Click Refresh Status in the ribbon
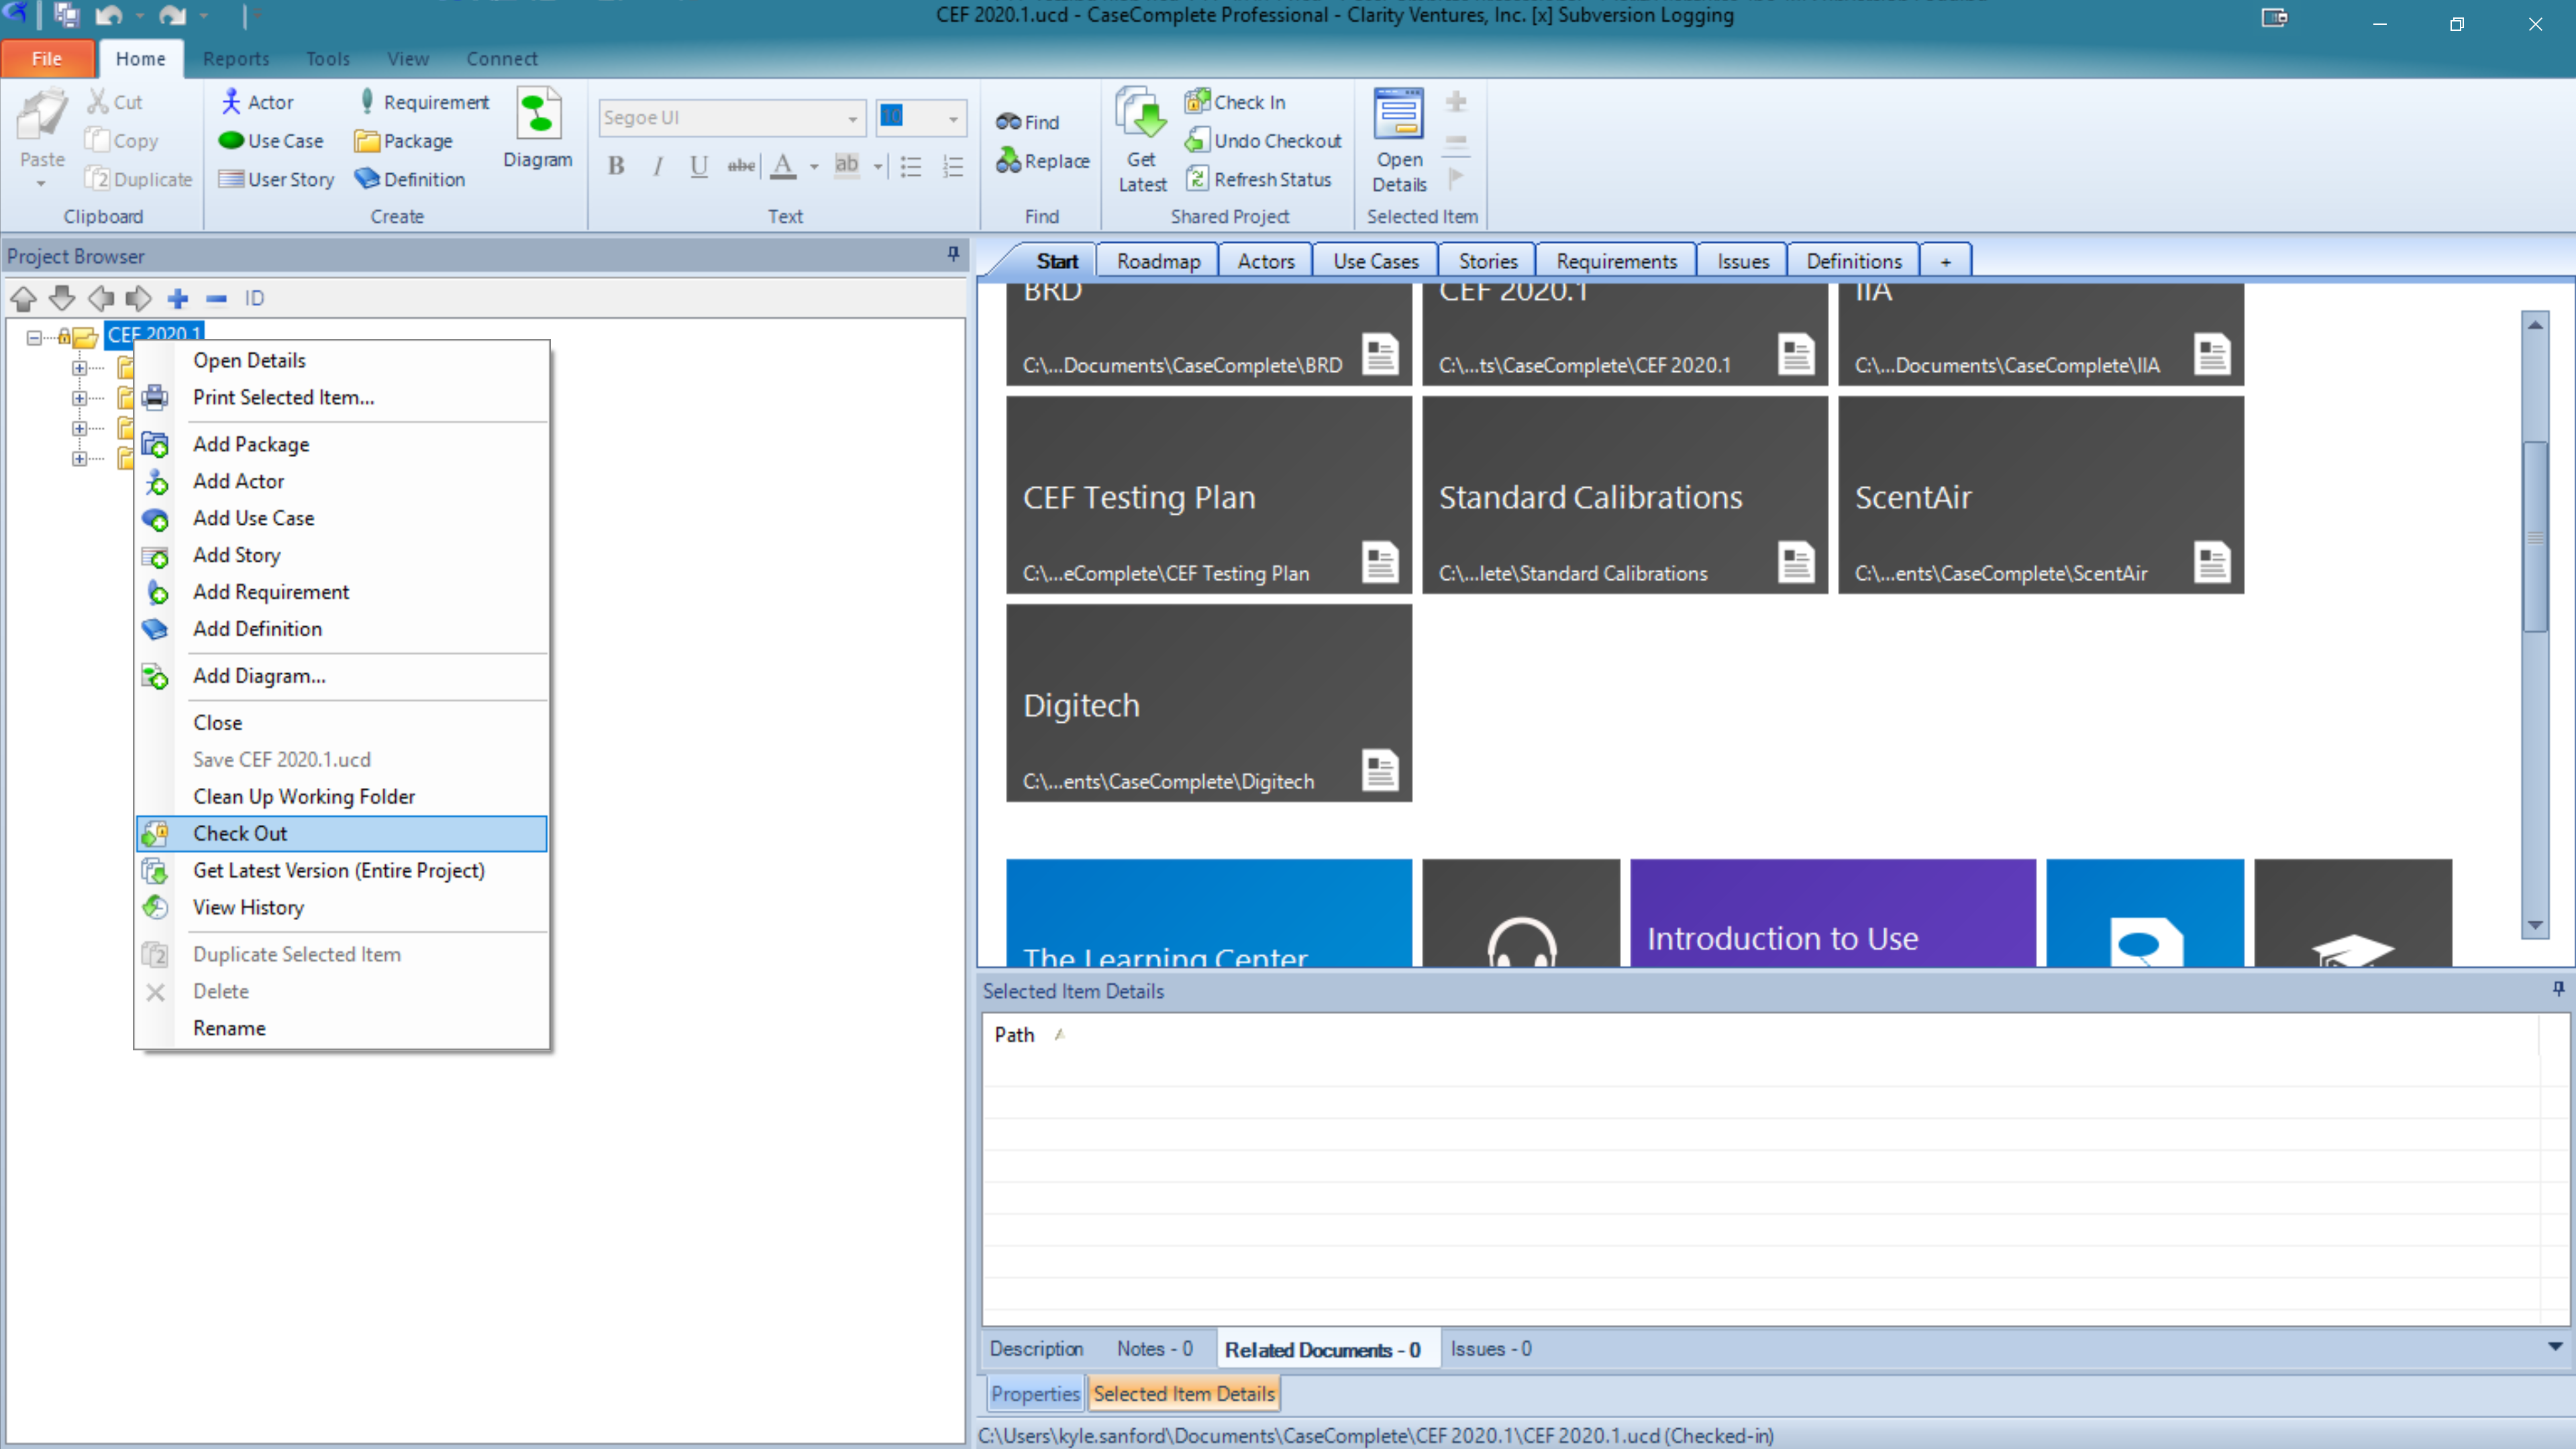Viewport: 2576px width, 1449px height. pyautogui.click(x=1258, y=179)
